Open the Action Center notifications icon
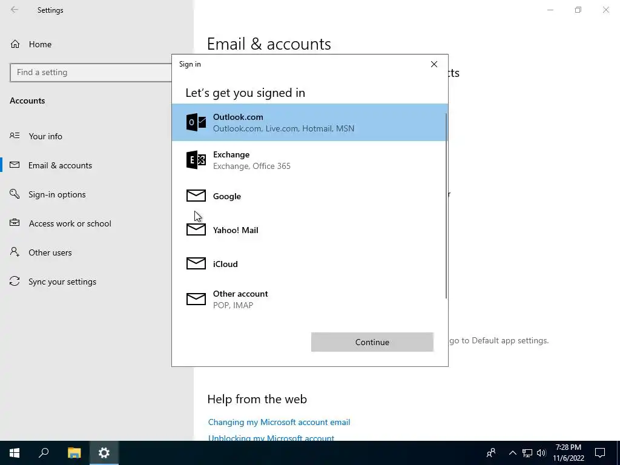The height and width of the screenshot is (465, 620). (x=600, y=453)
